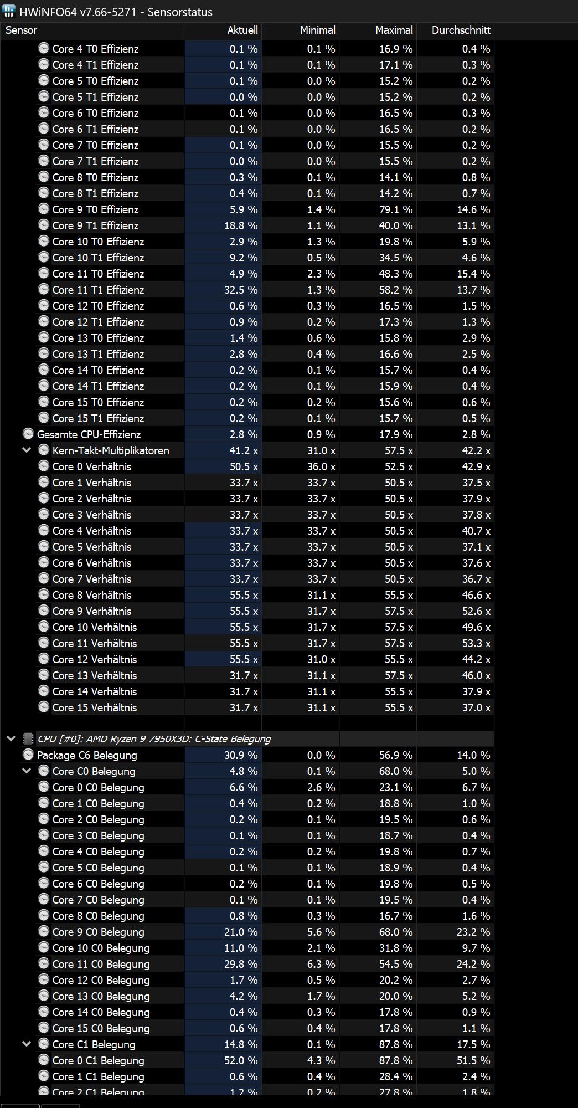Image resolution: width=578 pixels, height=1108 pixels.
Task: Click the Aktuell column header
Action: point(223,30)
